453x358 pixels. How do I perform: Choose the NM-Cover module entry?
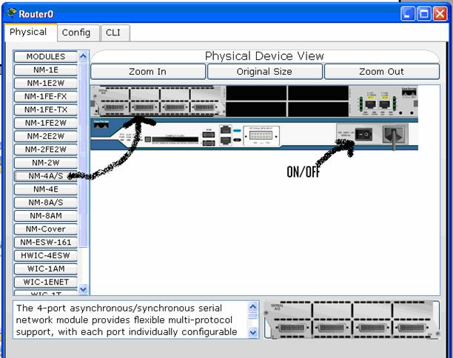(x=45, y=229)
